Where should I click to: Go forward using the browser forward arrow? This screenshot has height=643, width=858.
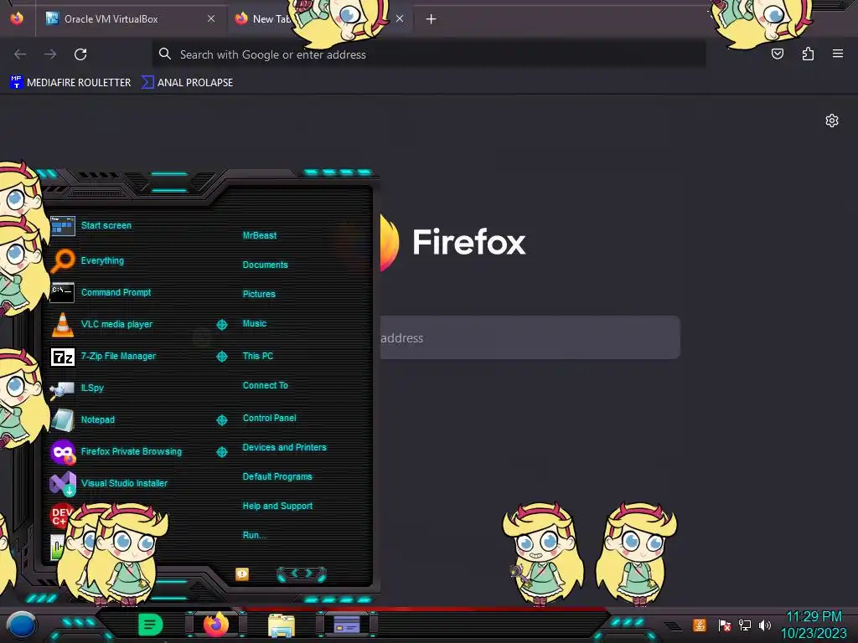50,54
